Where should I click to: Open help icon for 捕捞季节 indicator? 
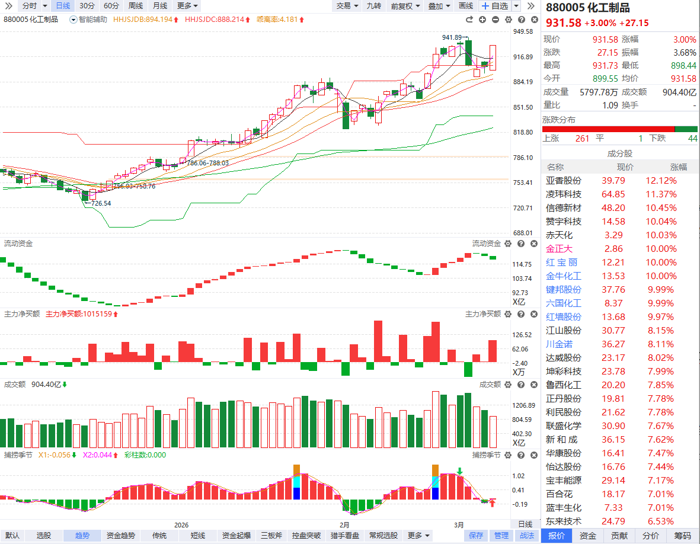click(x=520, y=455)
